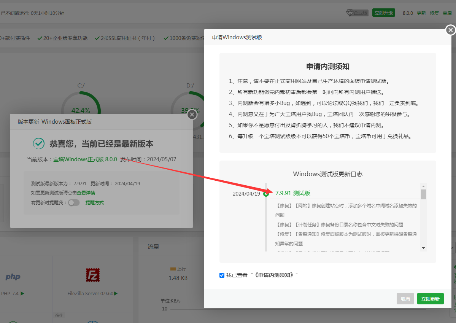
Task: Click the 宝塔Windows正式版 8.0.0 version text
Action: tap(85, 159)
